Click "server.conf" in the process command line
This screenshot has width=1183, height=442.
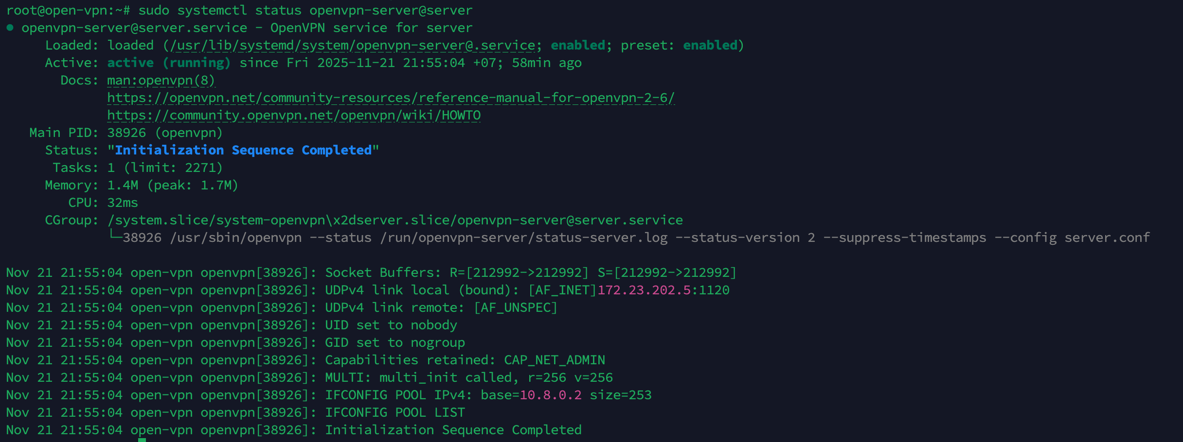pos(1107,238)
